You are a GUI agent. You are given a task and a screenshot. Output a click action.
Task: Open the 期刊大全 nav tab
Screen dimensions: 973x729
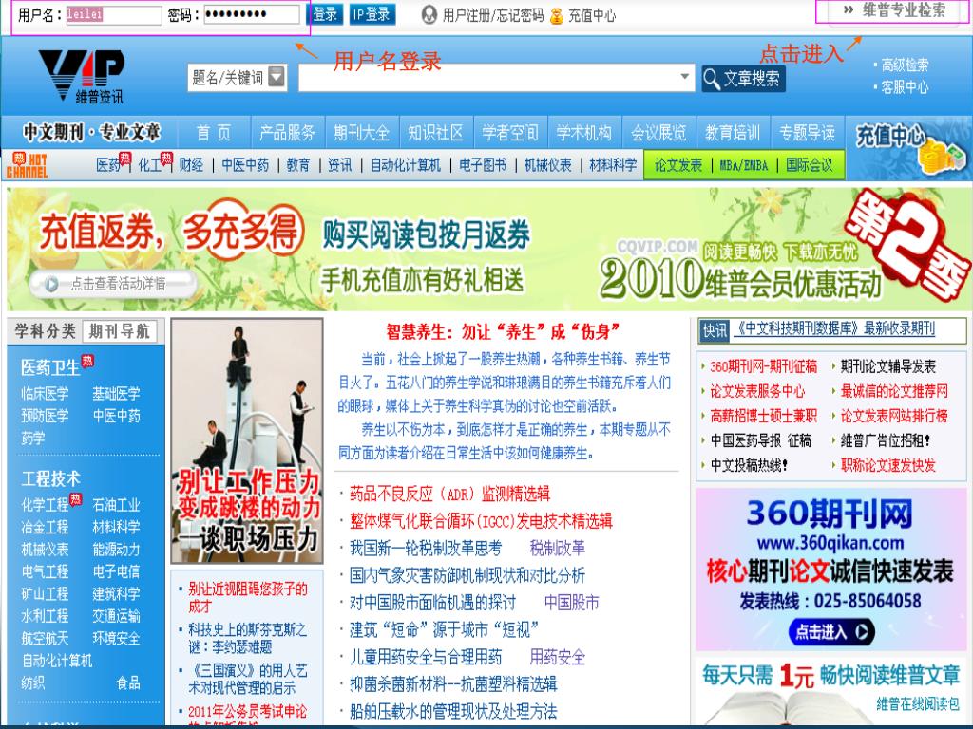tap(362, 133)
